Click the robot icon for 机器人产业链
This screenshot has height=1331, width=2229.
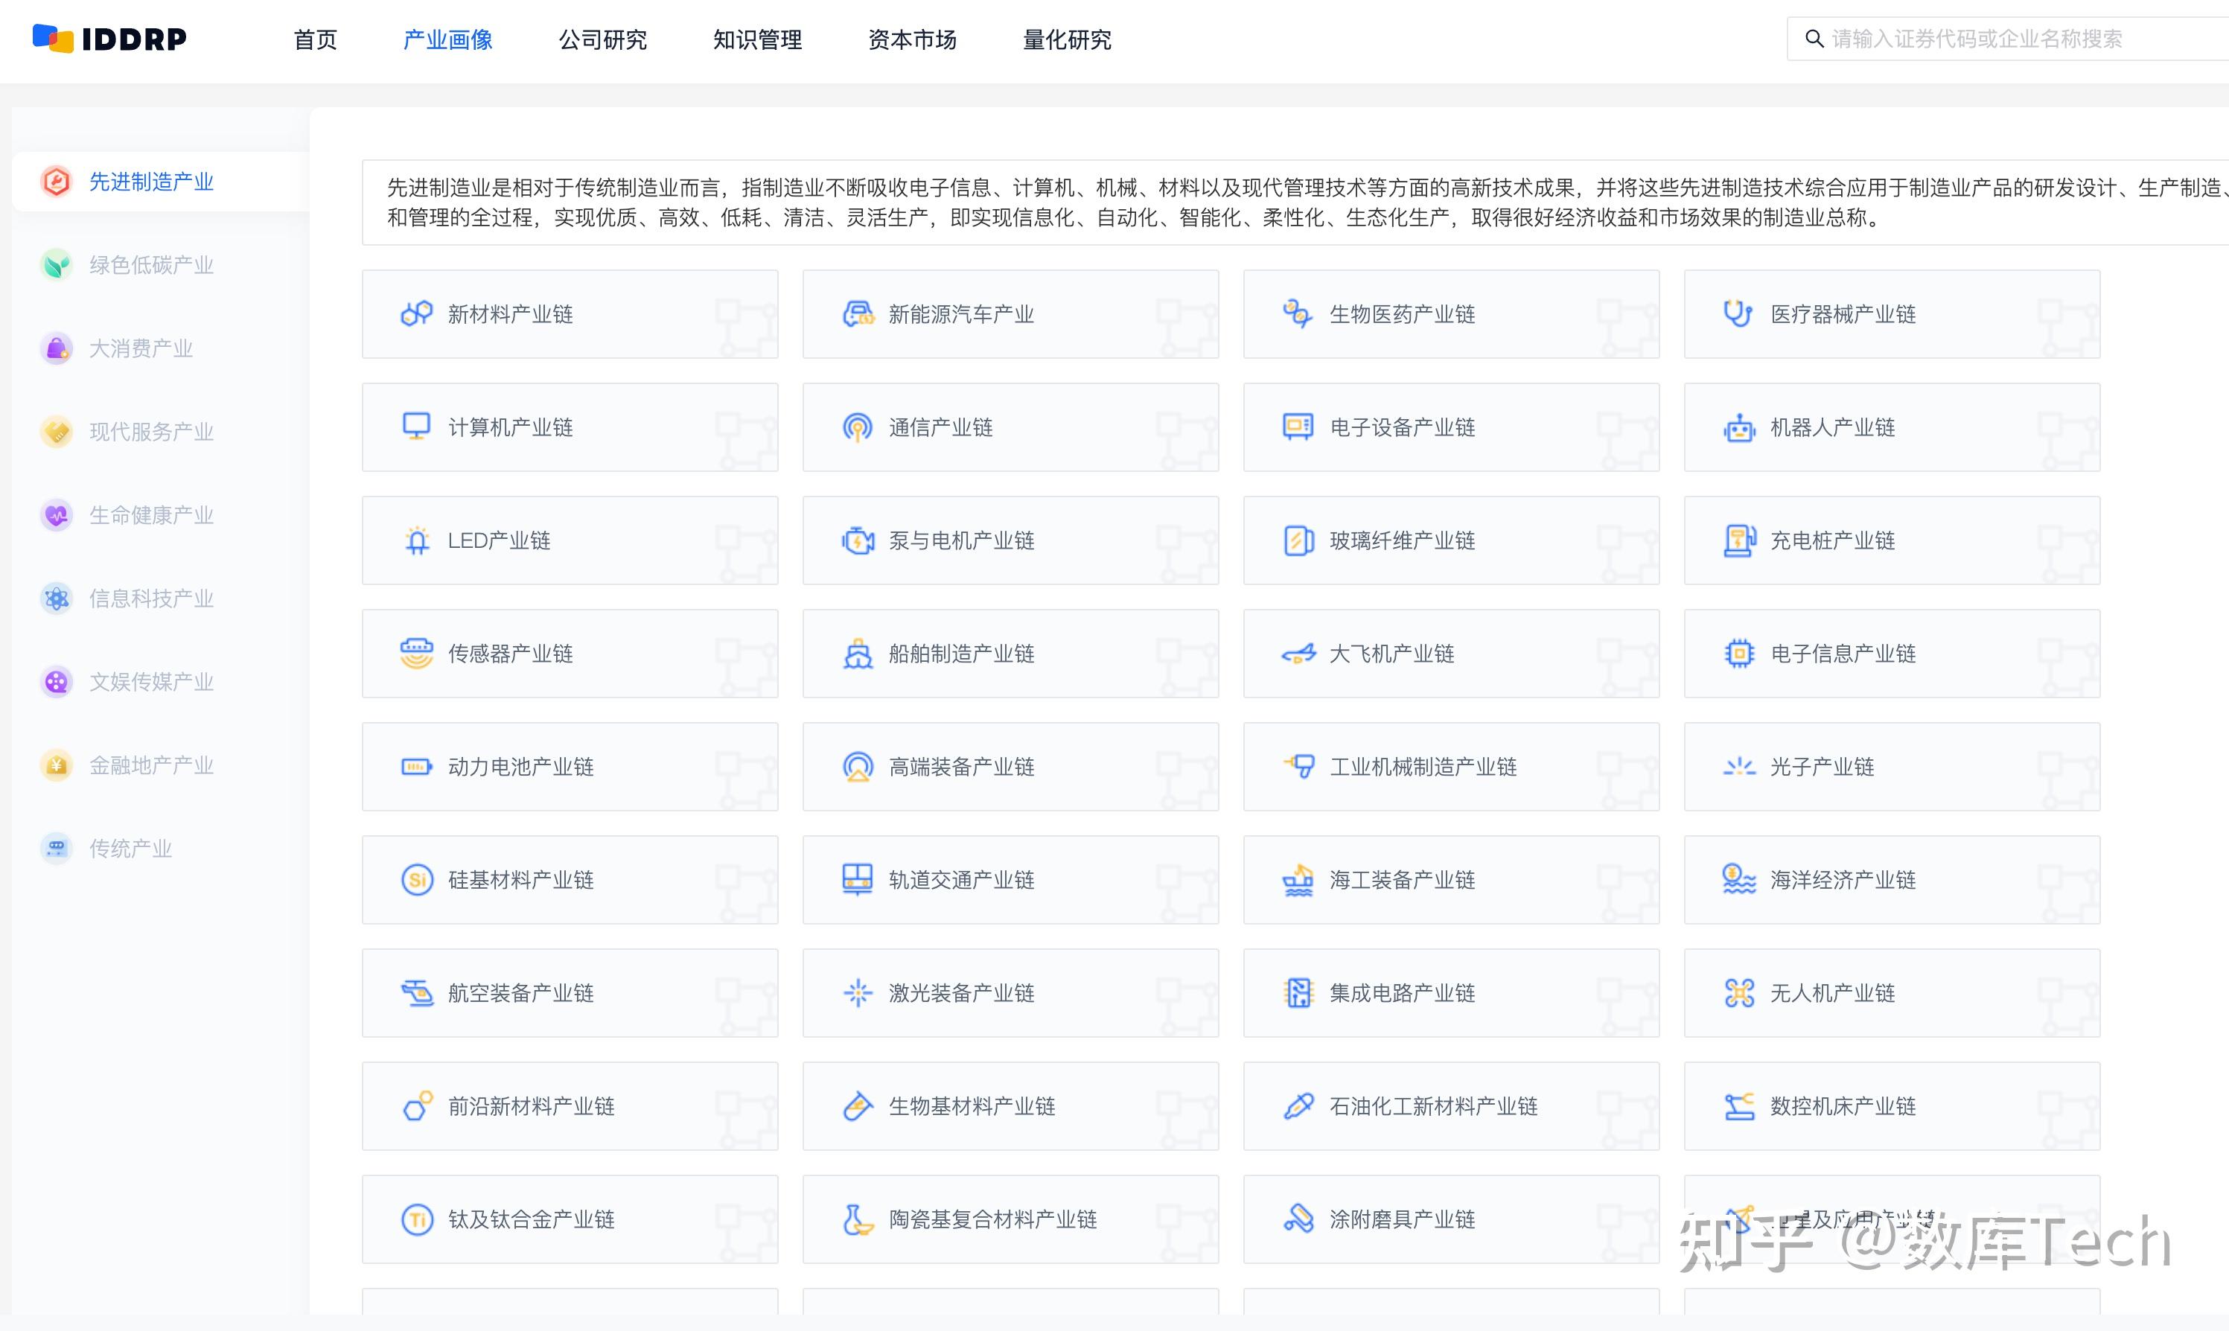coord(1738,428)
